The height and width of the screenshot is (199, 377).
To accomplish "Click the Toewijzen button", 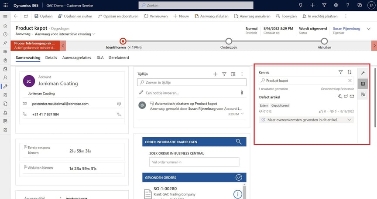I will [286, 16].
